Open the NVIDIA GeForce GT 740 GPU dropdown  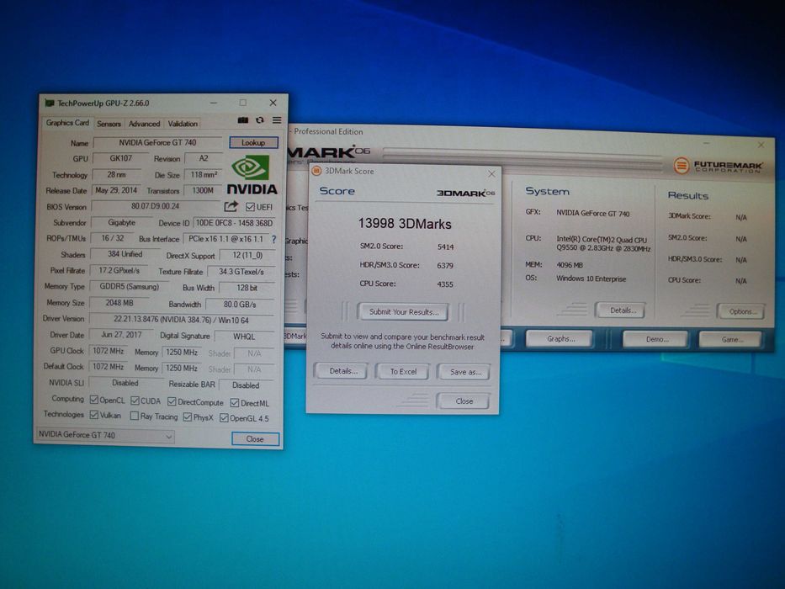pos(105,435)
